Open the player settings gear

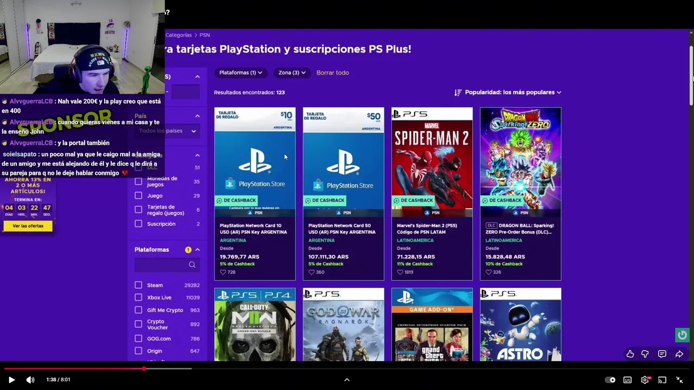coord(645,380)
